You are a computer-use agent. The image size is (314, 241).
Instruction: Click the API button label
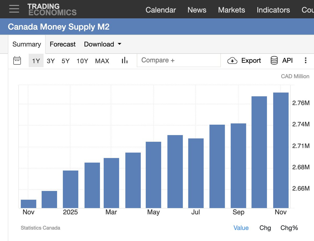pos(287,61)
